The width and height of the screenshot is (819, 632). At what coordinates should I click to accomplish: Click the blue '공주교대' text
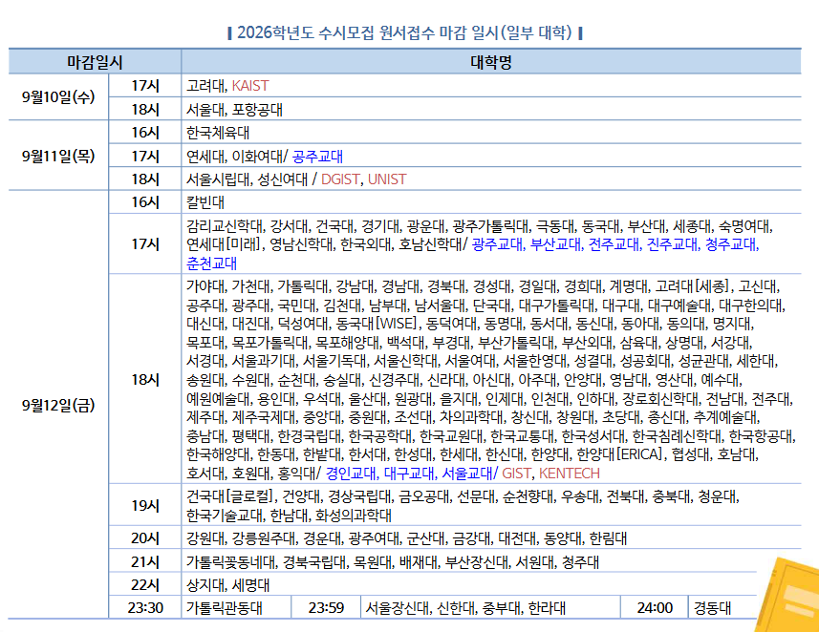click(317, 156)
